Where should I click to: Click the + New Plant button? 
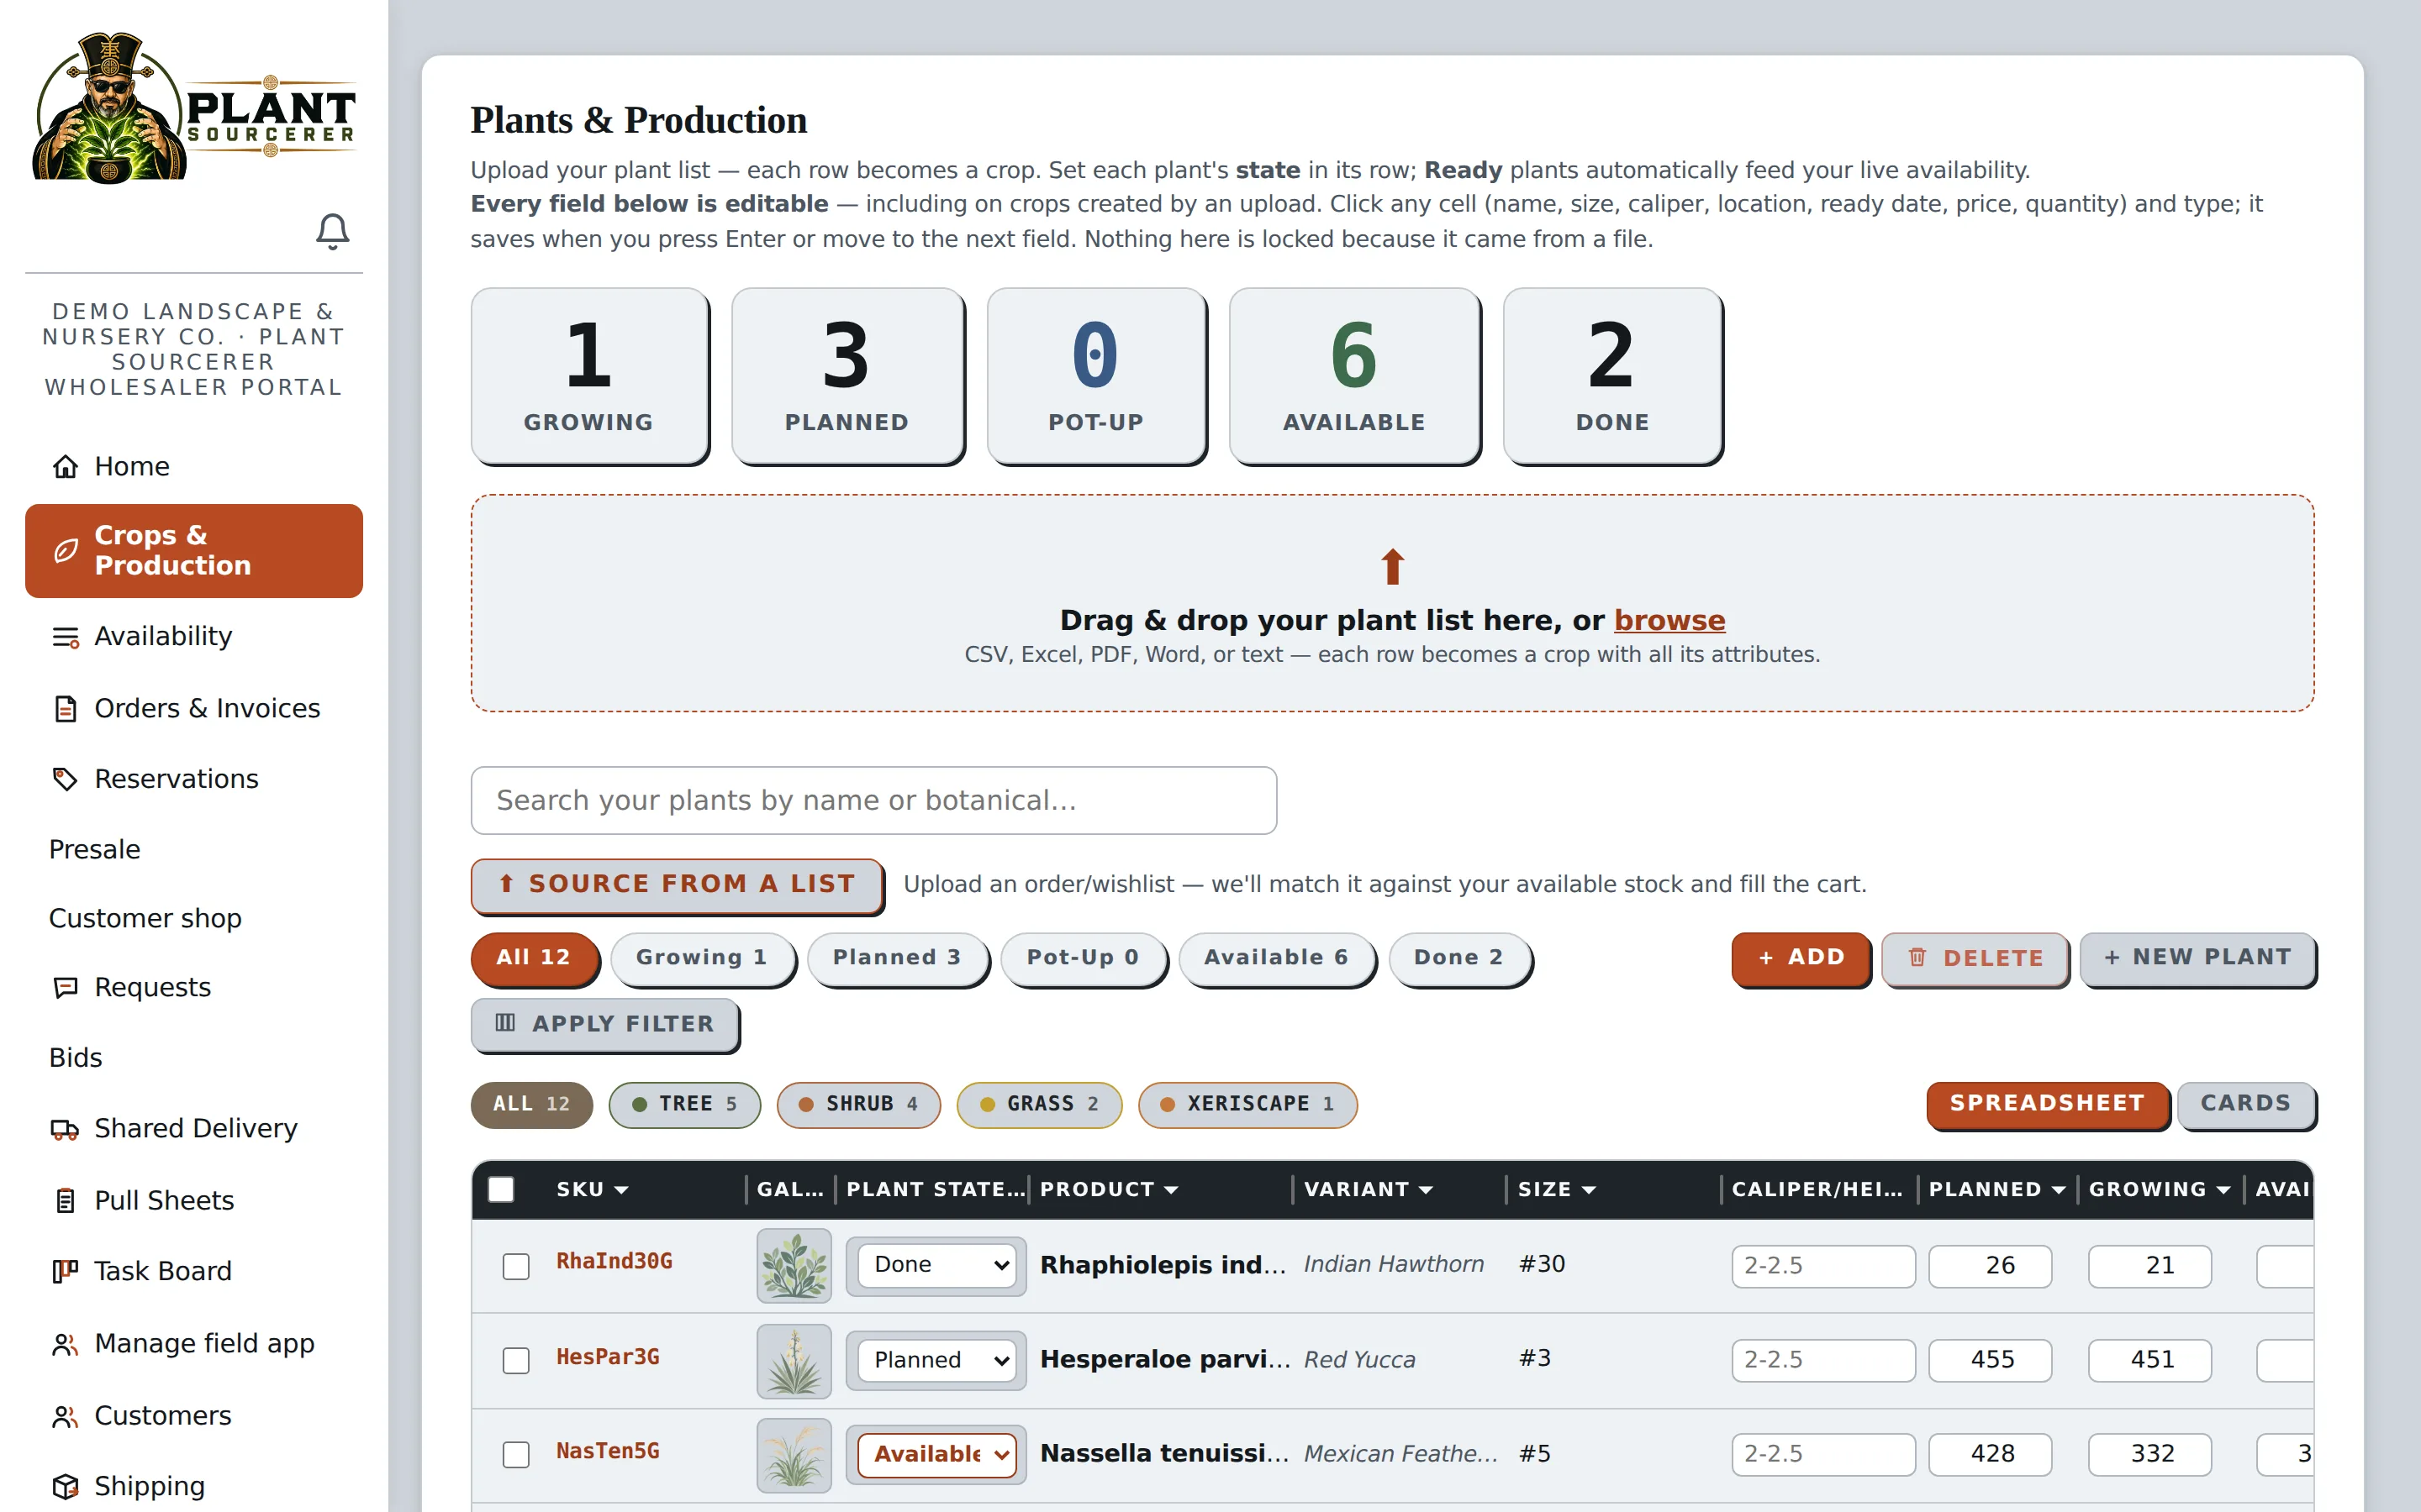coord(2197,958)
